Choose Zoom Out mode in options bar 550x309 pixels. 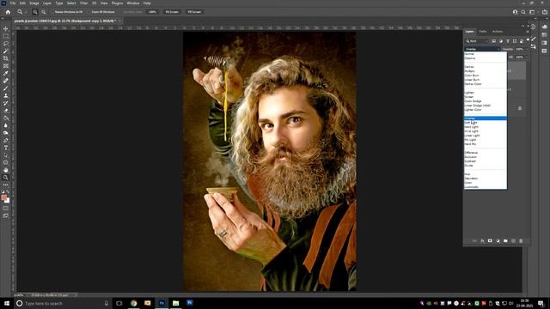coord(44,12)
